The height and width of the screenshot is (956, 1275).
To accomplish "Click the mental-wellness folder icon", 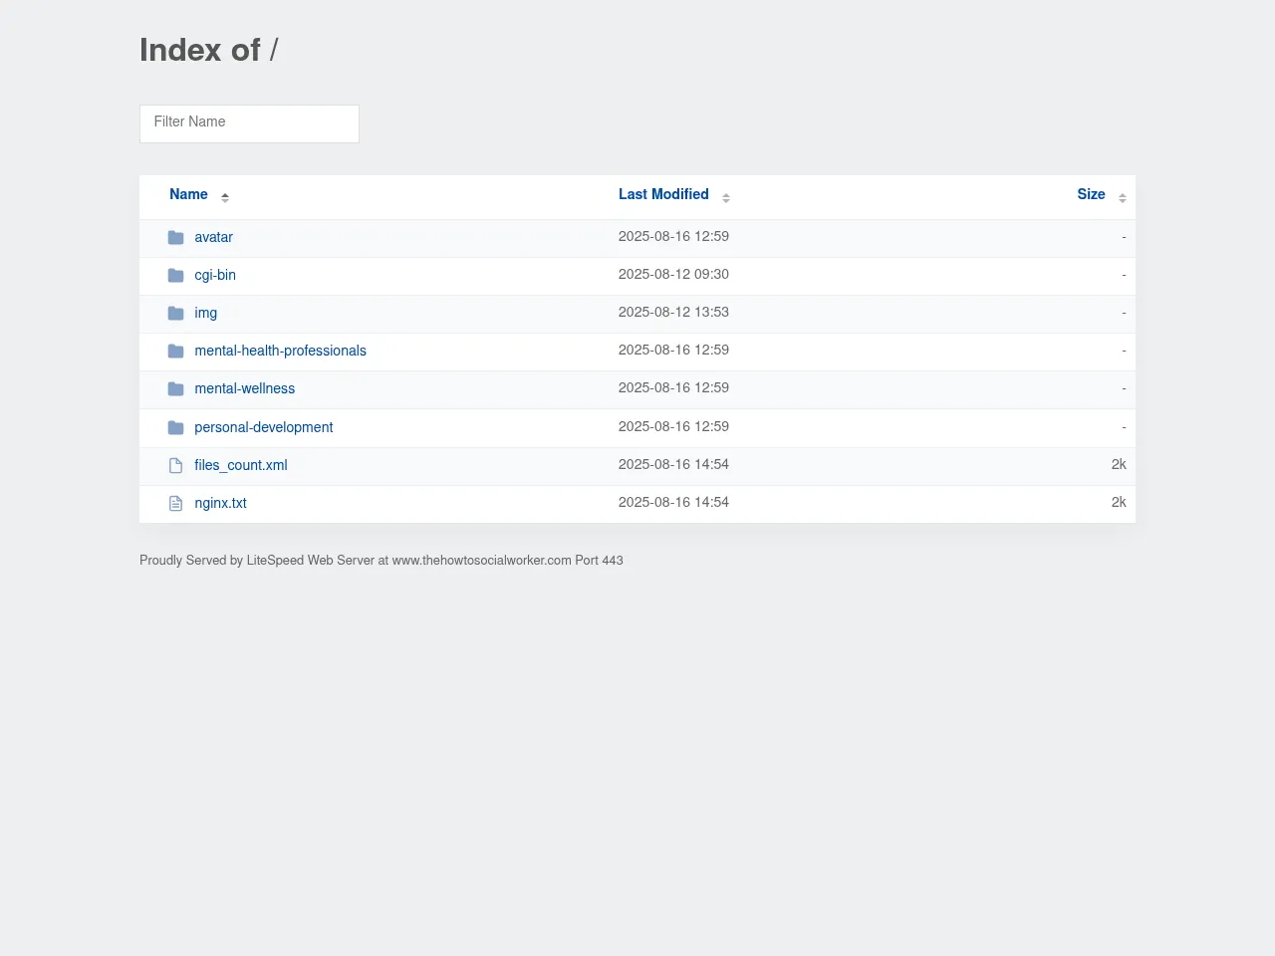I will (176, 389).
